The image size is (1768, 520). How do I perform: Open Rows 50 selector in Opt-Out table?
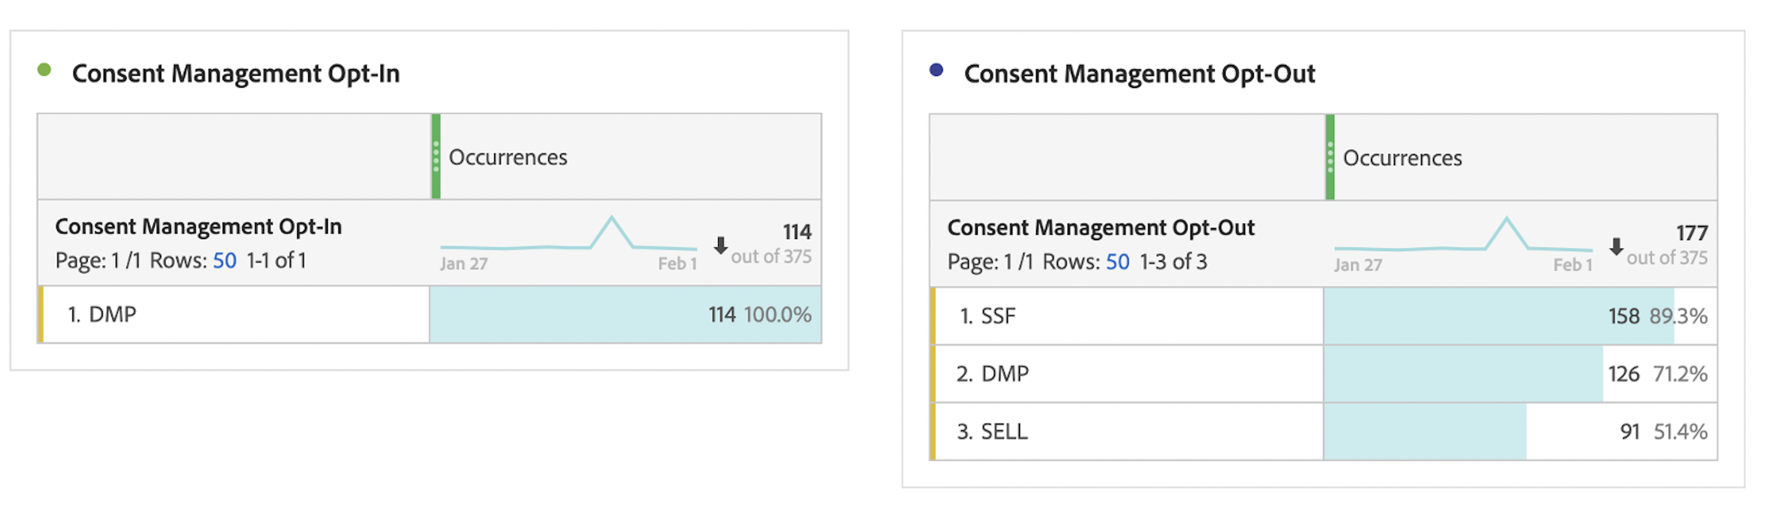pyautogui.click(x=1117, y=262)
